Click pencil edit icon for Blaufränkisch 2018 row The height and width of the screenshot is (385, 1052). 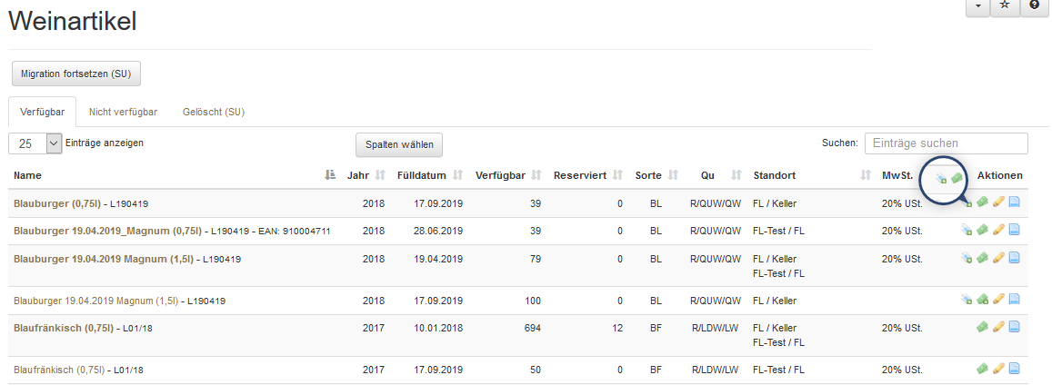[998, 327]
